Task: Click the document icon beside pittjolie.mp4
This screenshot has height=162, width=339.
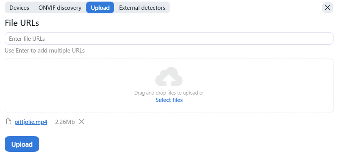Action: click(x=9, y=122)
